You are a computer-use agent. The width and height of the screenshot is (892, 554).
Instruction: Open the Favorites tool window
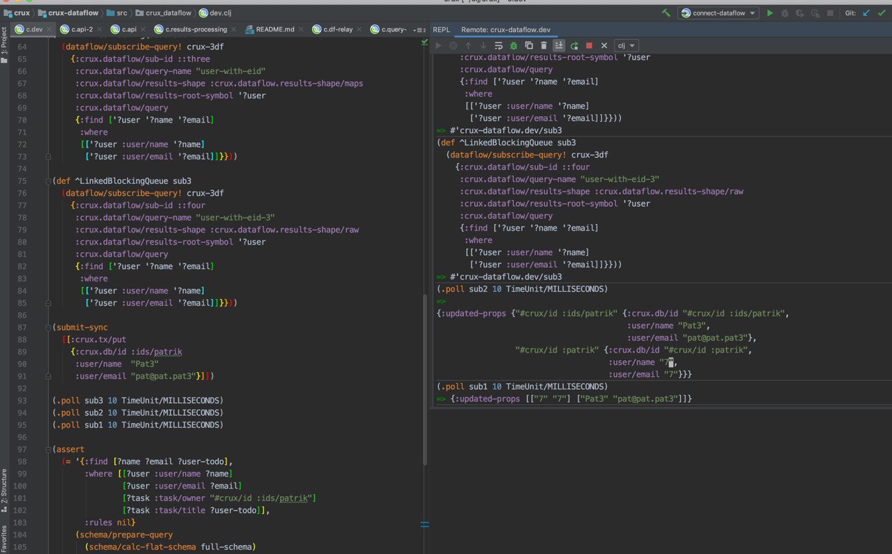pos(4,538)
